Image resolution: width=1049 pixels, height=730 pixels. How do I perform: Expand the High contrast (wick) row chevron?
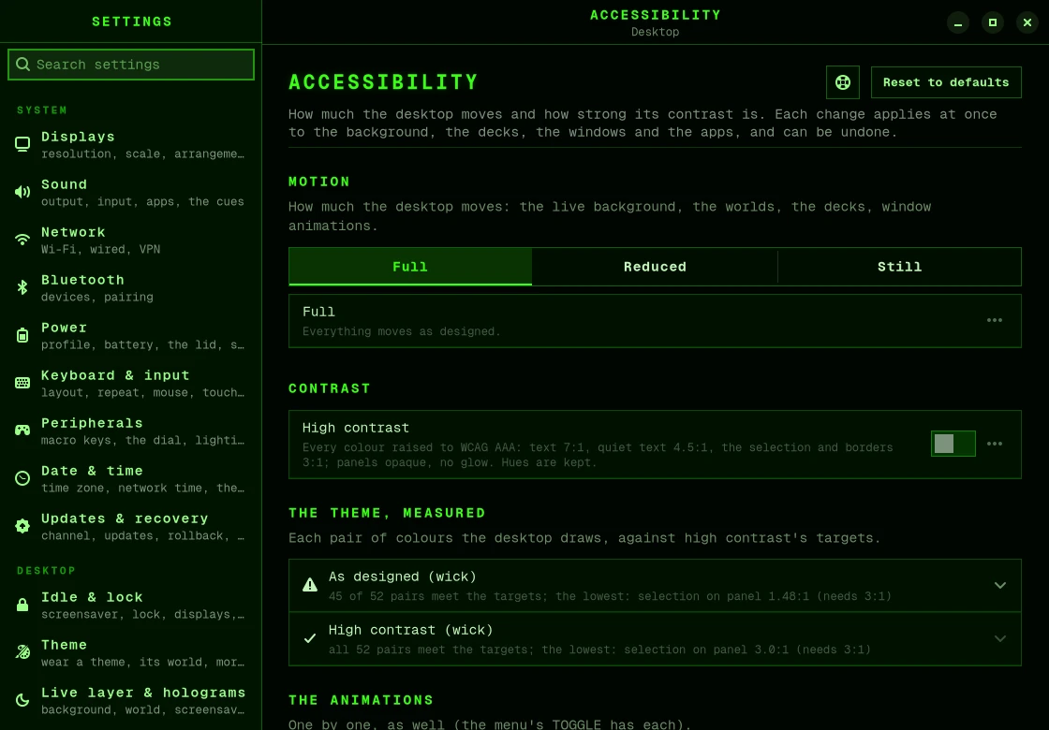pyautogui.click(x=1000, y=639)
